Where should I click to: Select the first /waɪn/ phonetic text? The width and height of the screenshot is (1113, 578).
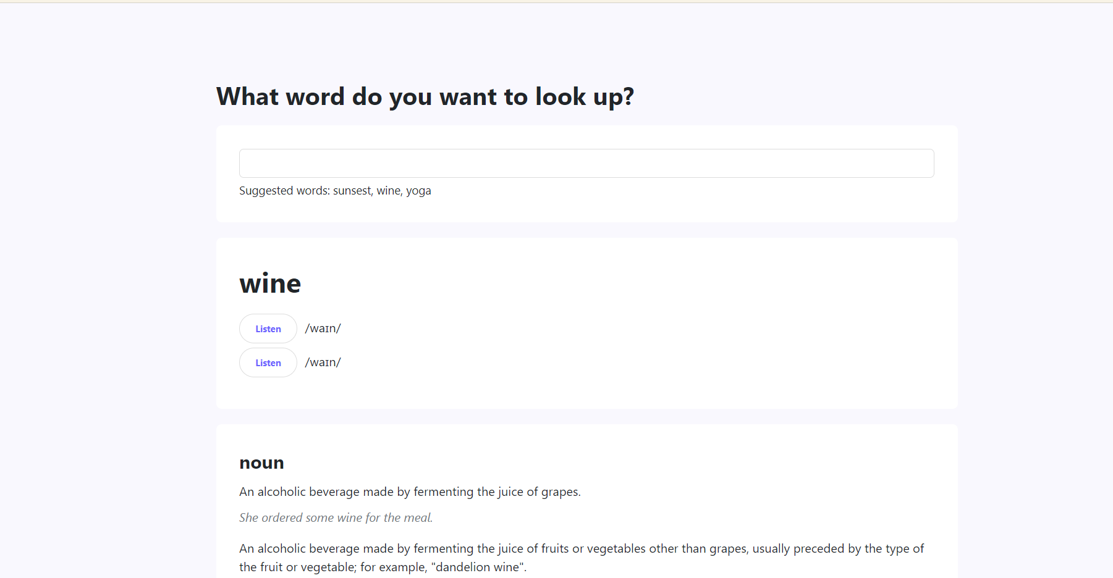point(323,329)
